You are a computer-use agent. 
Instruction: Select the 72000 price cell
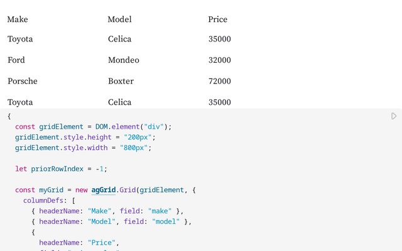click(220, 81)
